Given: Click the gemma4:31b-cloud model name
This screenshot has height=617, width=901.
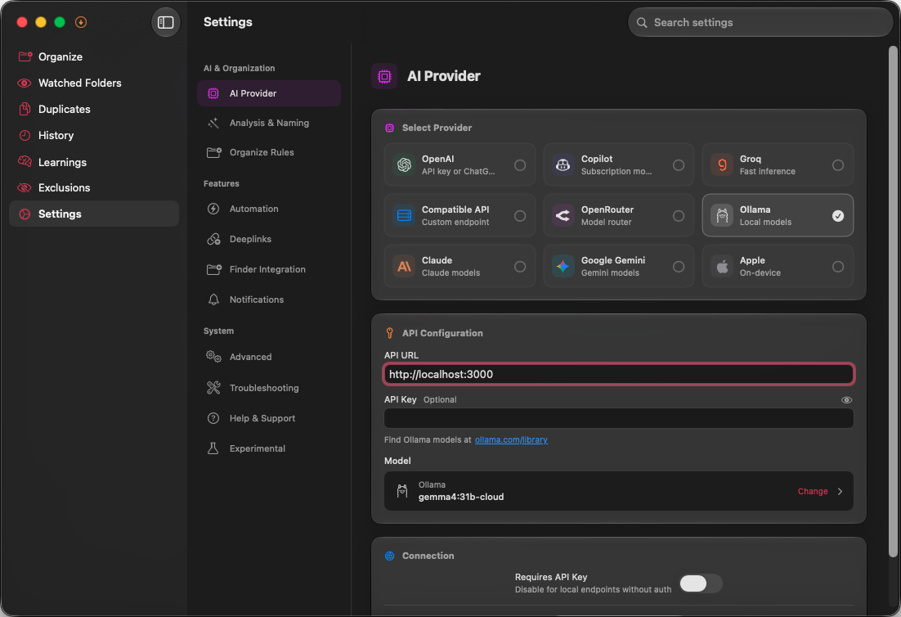Looking at the screenshot, I should click(461, 497).
